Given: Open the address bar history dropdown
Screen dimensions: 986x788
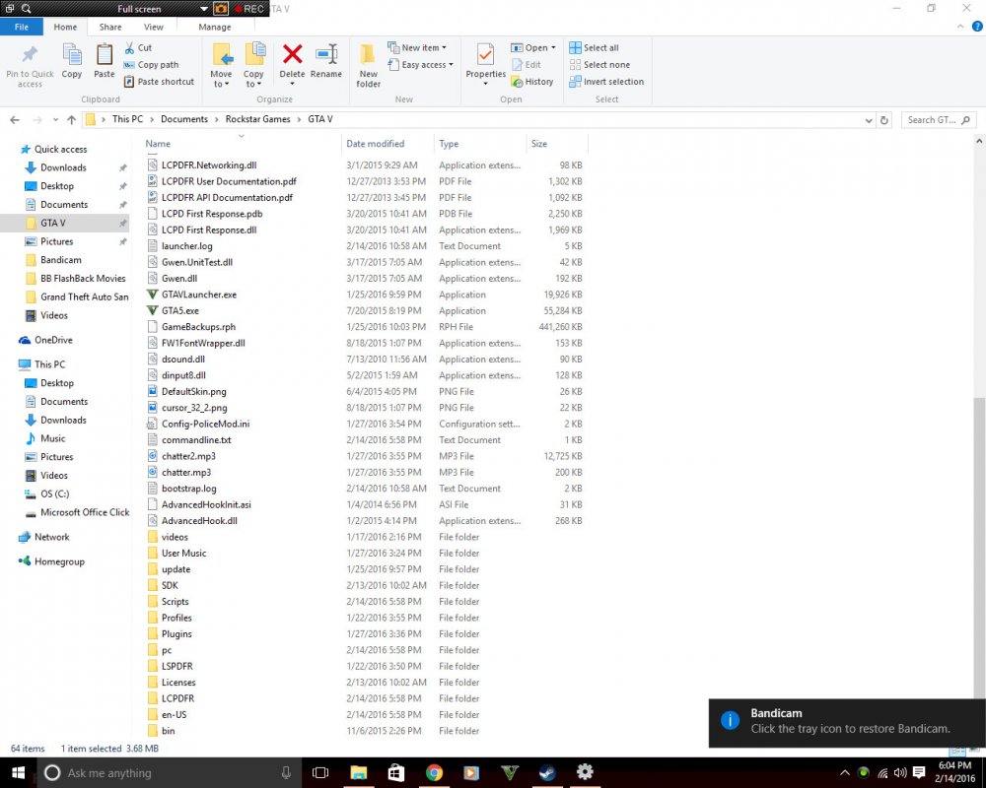Looking at the screenshot, I should click(869, 120).
